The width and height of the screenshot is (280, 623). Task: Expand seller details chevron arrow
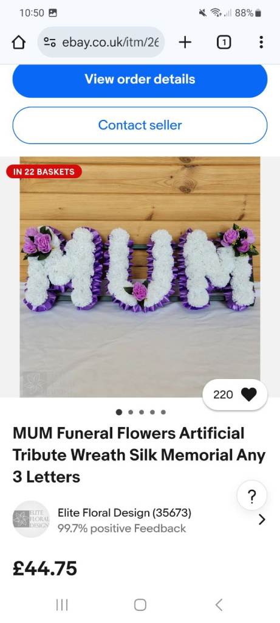tap(262, 520)
